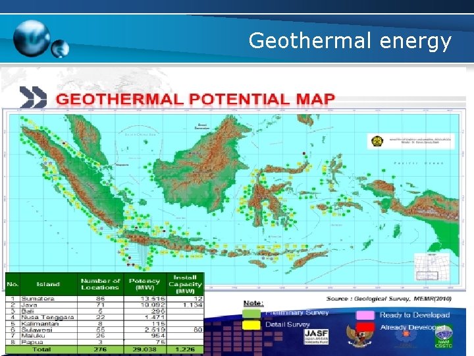Viewport: 474px width, 356px height.
Task: Click the 'Island' column header
Action: tap(48, 284)
